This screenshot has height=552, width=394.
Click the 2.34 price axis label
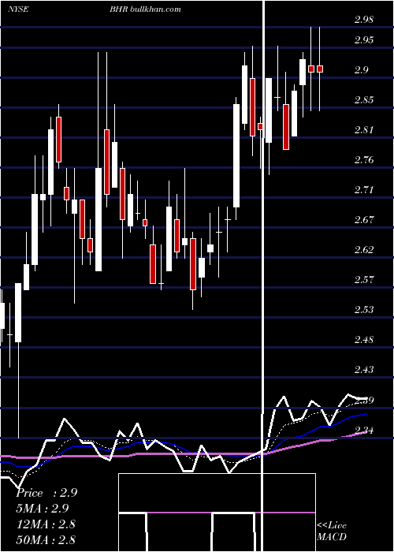pos(363,430)
